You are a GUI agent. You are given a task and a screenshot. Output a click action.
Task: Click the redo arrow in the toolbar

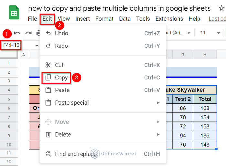pyautogui.click(x=28, y=33)
